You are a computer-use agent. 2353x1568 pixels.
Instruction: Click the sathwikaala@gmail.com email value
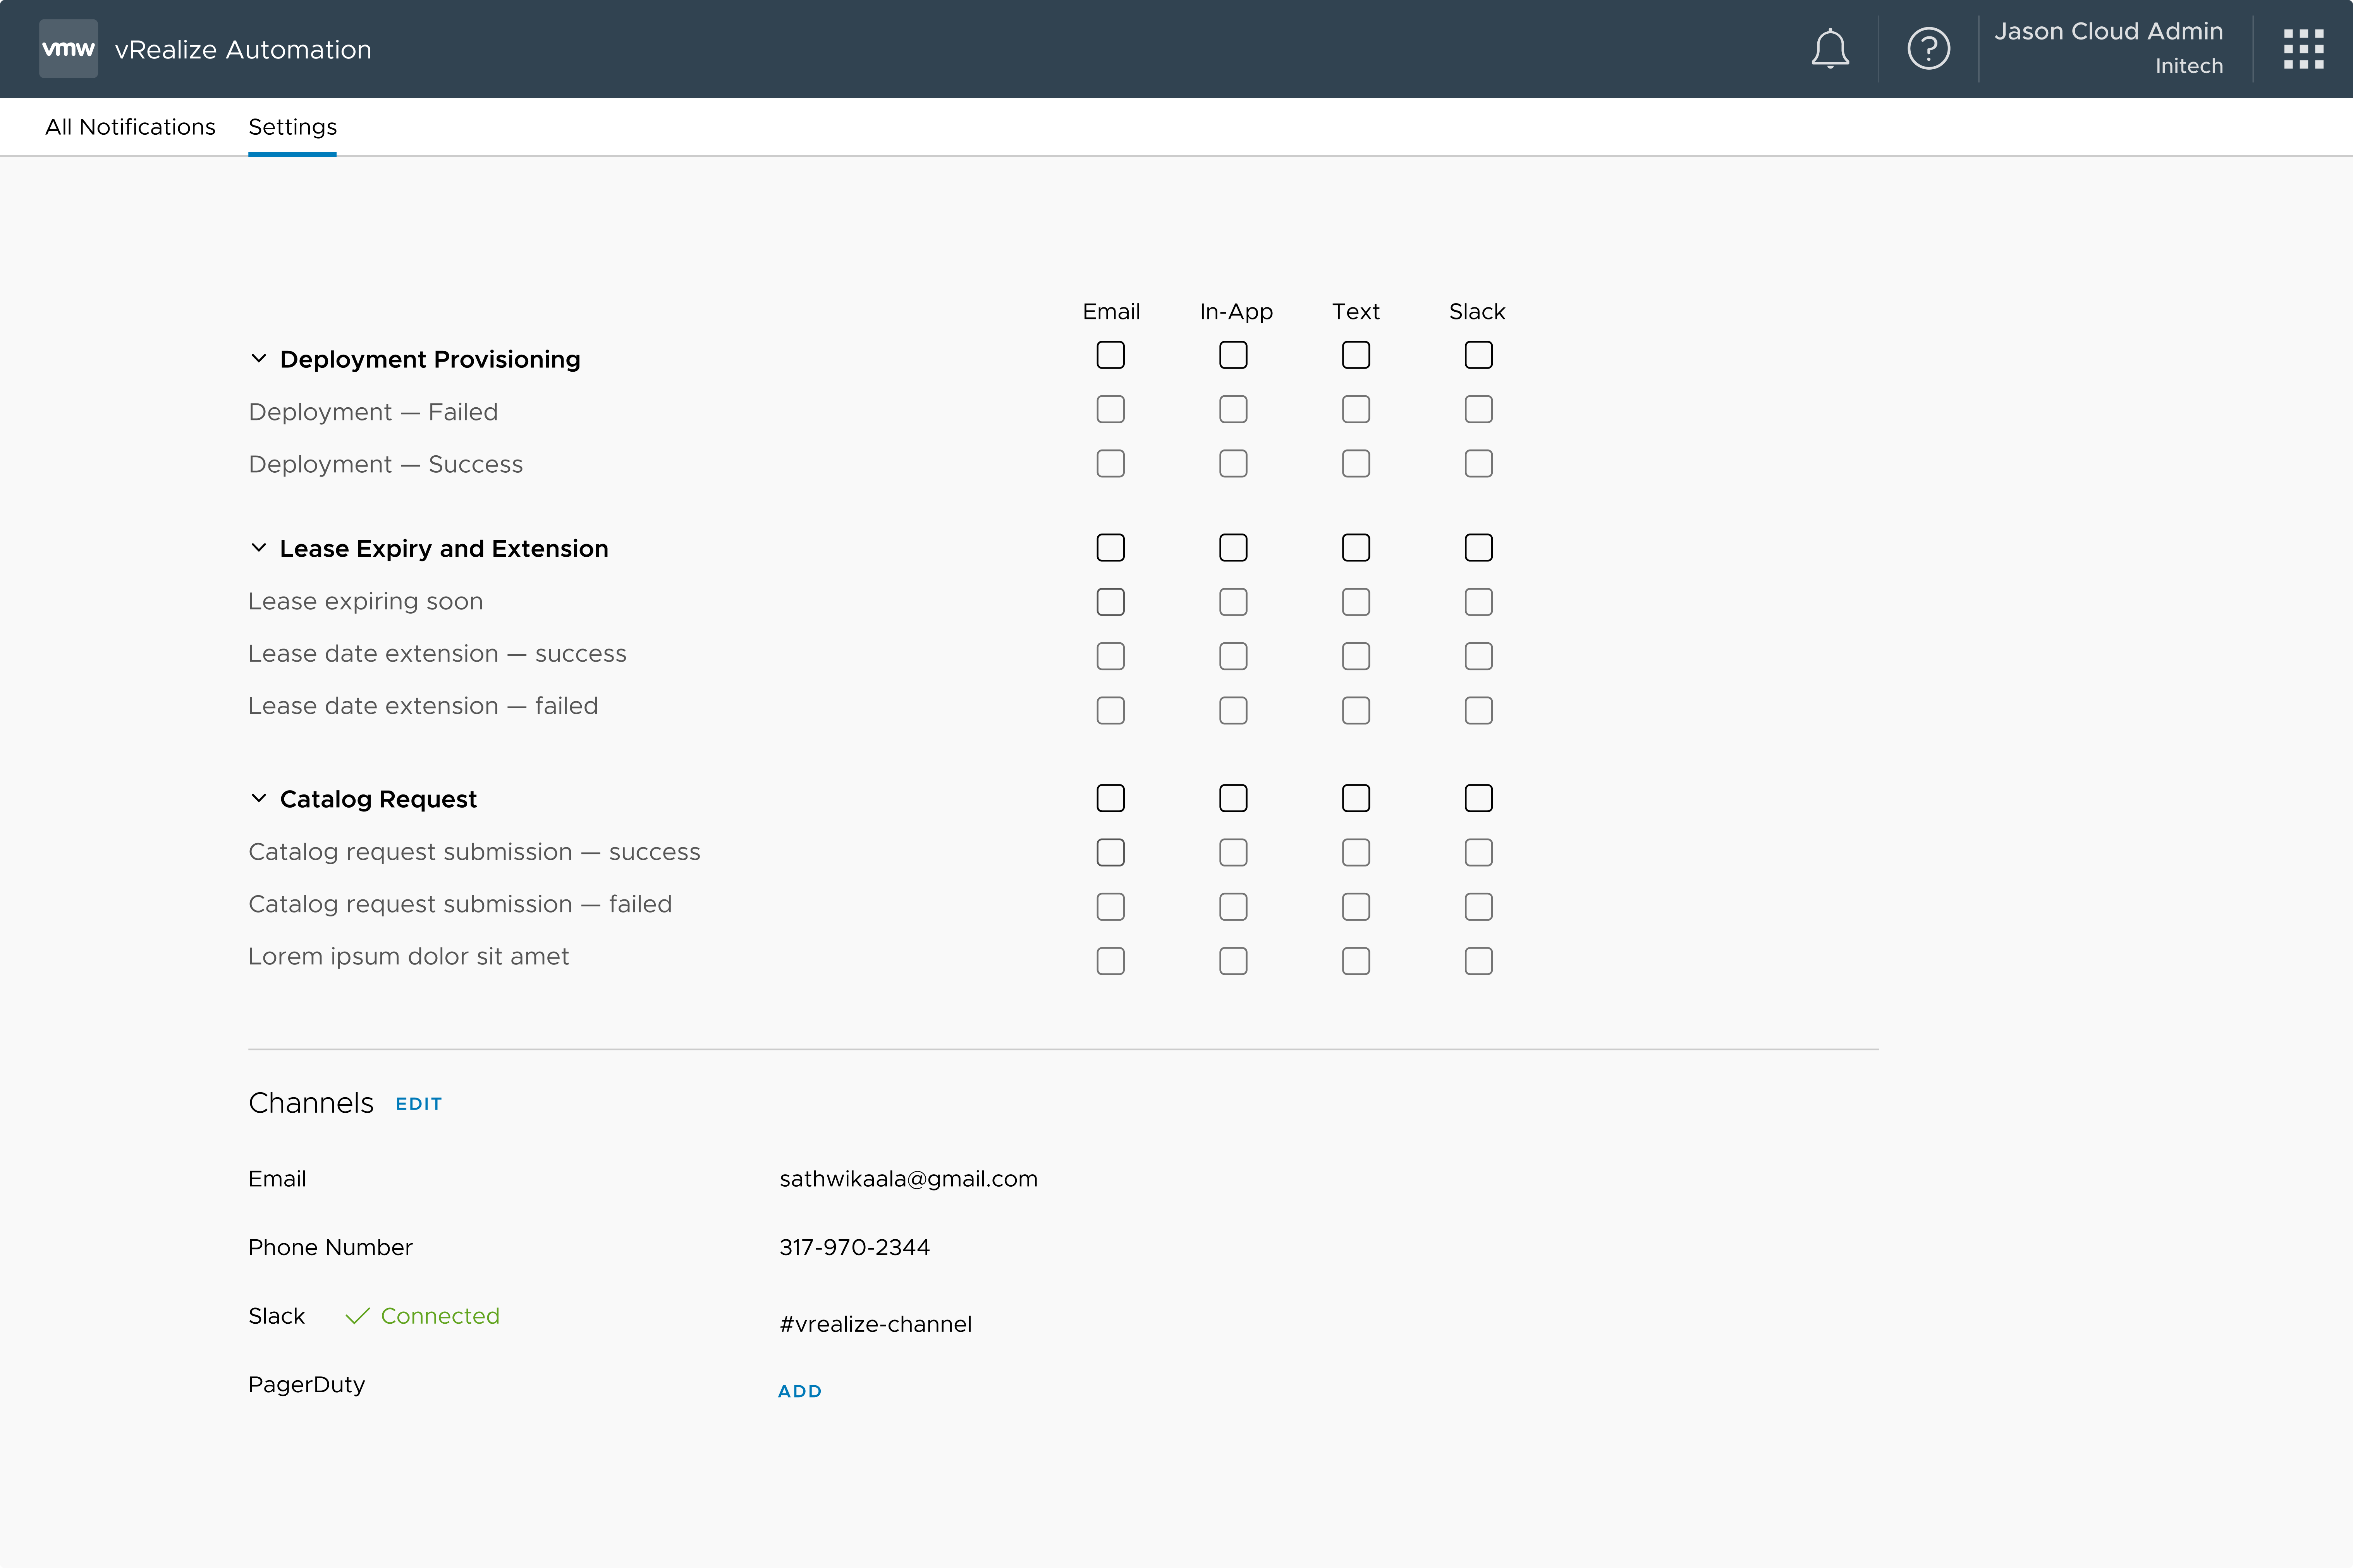tap(908, 1179)
